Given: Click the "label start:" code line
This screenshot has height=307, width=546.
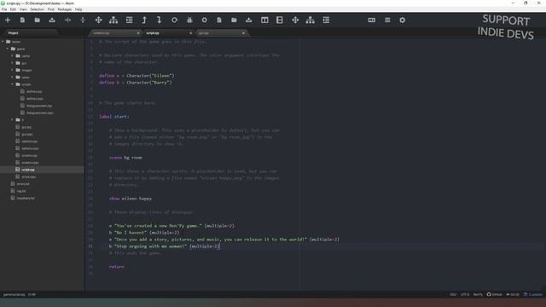Looking at the screenshot, I should pos(114,117).
